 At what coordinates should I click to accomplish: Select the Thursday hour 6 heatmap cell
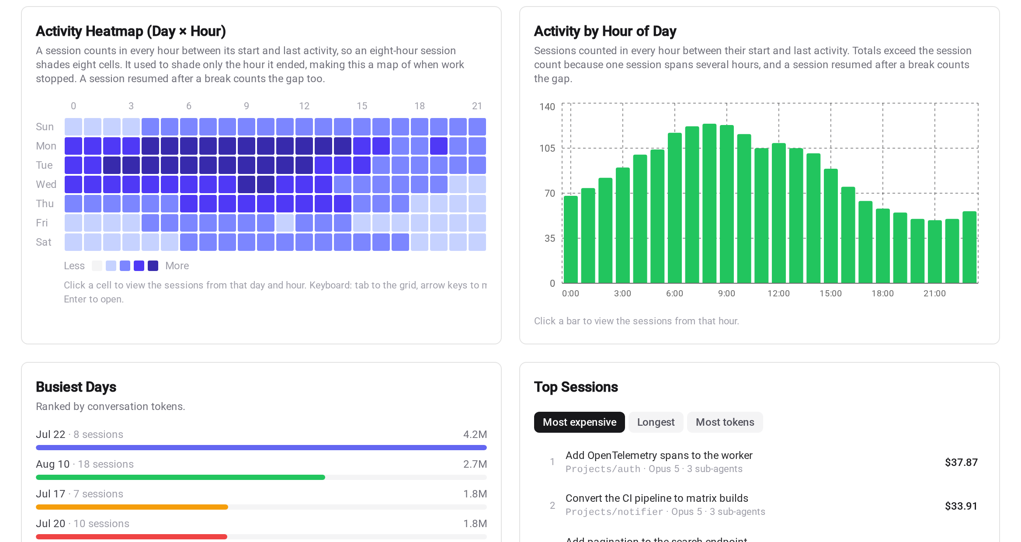click(189, 204)
